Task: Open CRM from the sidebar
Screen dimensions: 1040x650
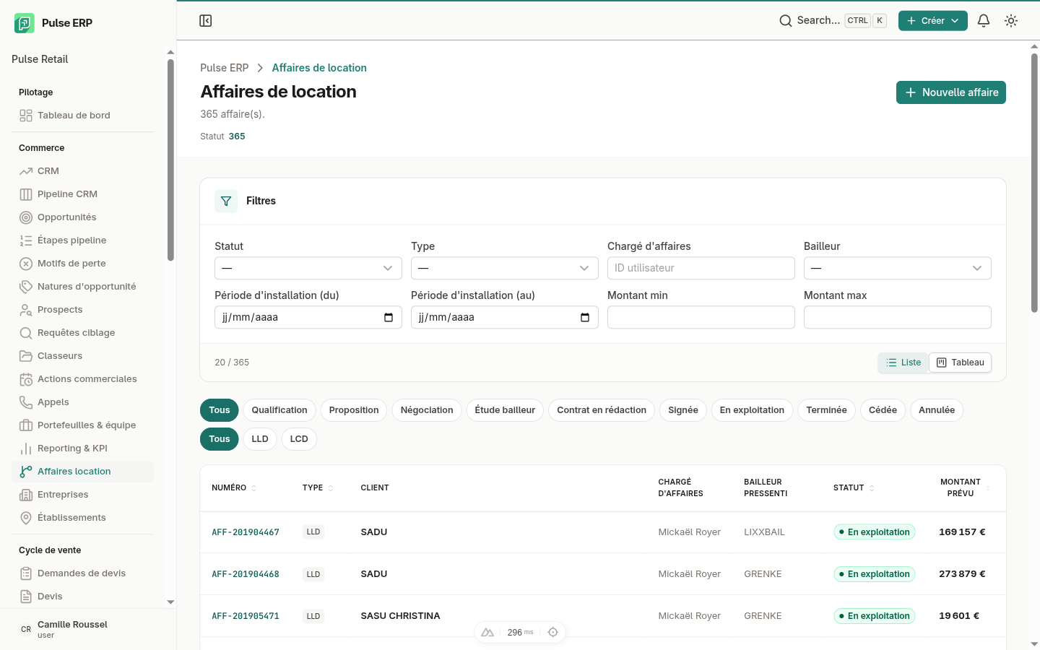Action: [82, 171]
